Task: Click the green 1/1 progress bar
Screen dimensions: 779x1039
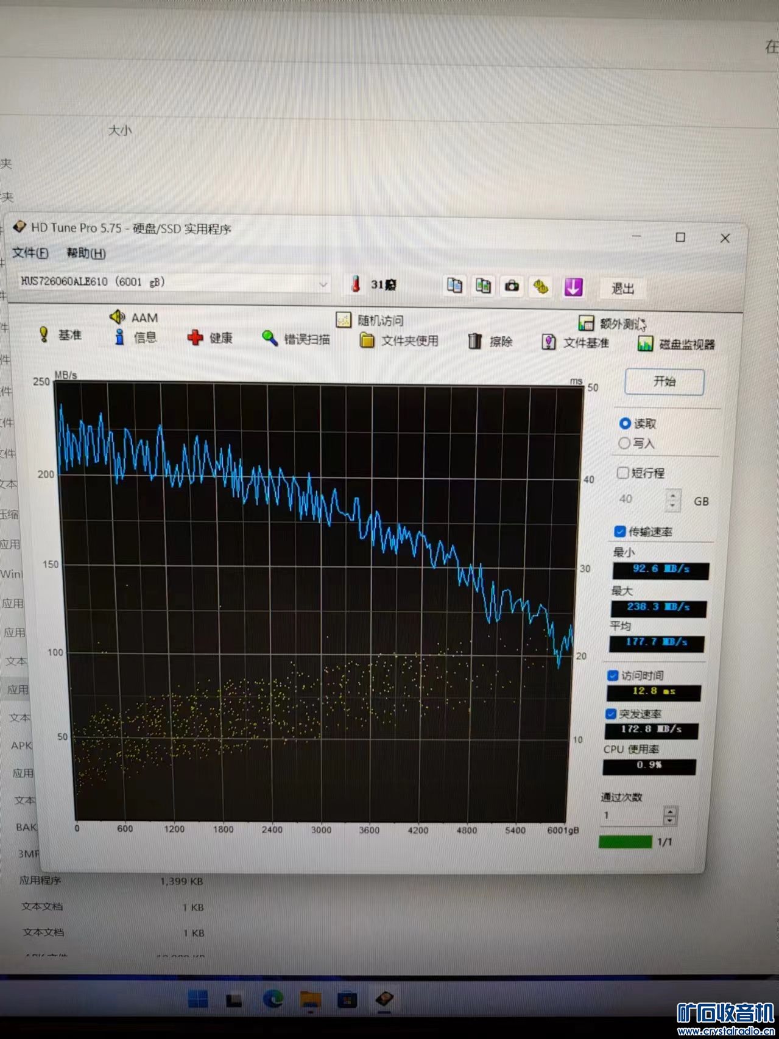Action: 626,842
